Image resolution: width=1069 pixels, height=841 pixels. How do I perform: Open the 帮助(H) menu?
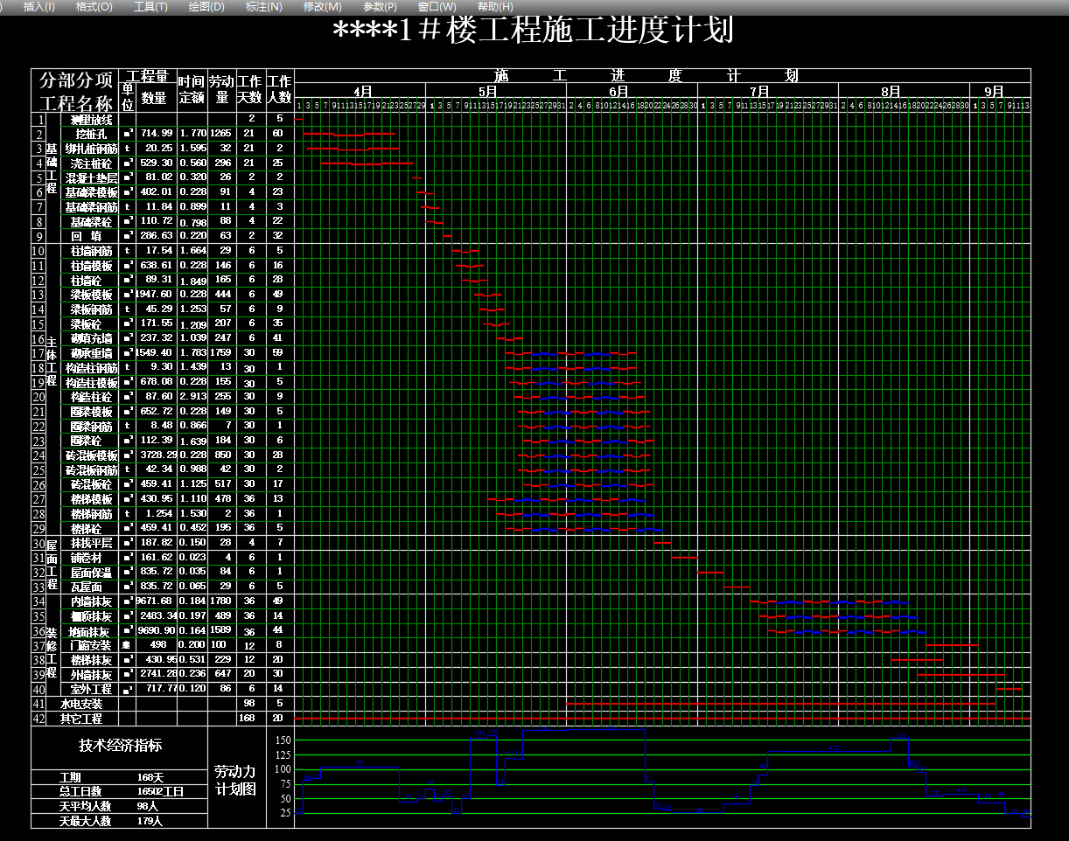click(496, 7)
